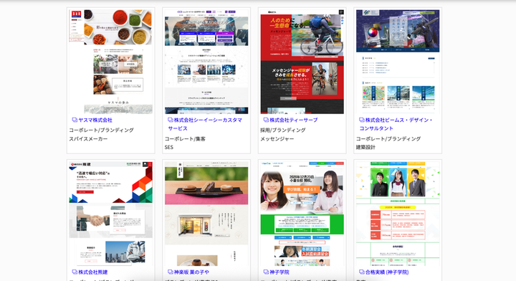Open the 株式会社熊建 link
The width and height of the screenshot is (516, 281).
coord(92,272)
